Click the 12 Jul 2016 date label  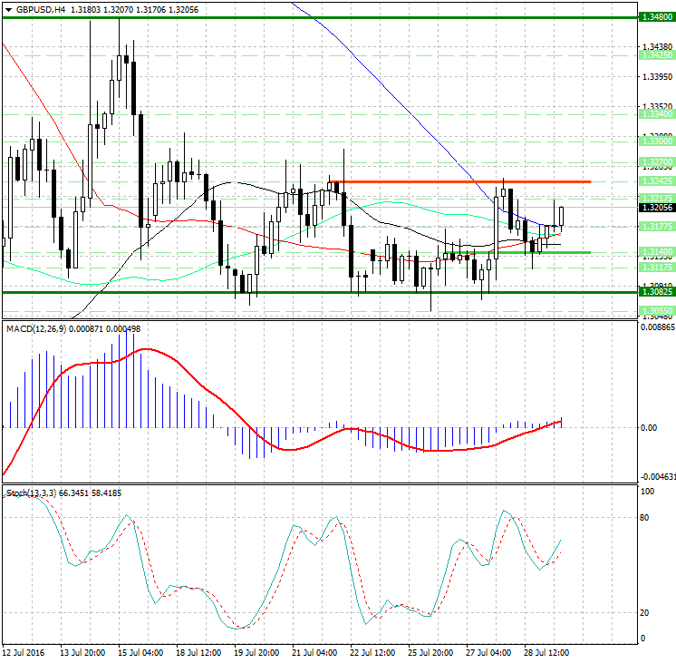click(x=24, y=654)
